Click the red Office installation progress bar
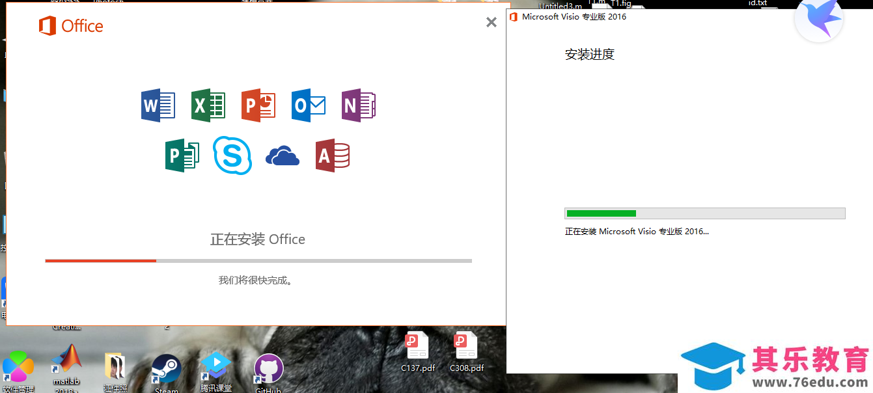Screen dimensions: 873x393 258,261
